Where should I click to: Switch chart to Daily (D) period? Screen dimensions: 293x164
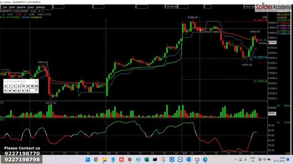coord(5,90)
